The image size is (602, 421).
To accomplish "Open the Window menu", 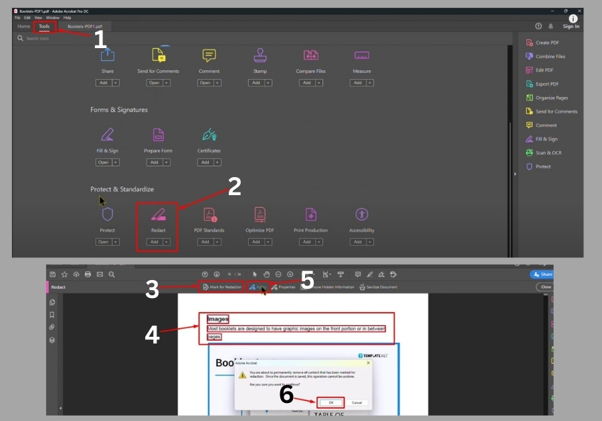I will click(x=53, y=17).
